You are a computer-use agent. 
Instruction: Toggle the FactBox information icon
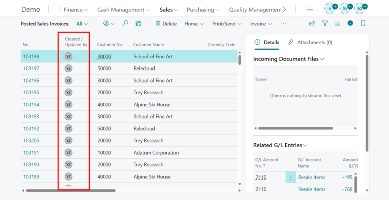coord(350,23)
